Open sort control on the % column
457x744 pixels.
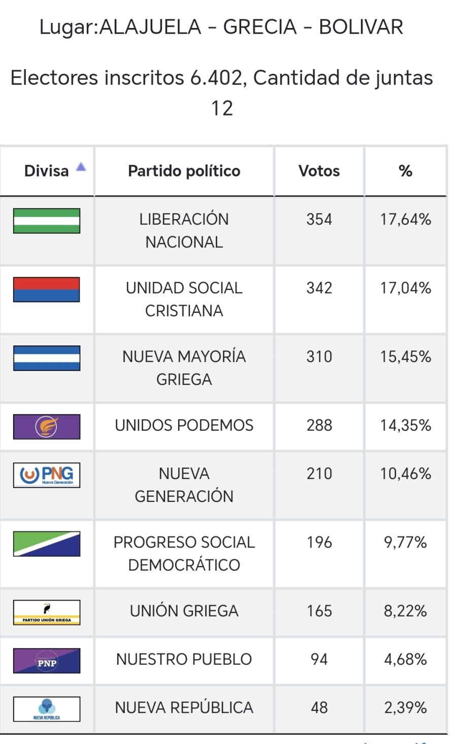pyautogui.click(x=405, y=171)
